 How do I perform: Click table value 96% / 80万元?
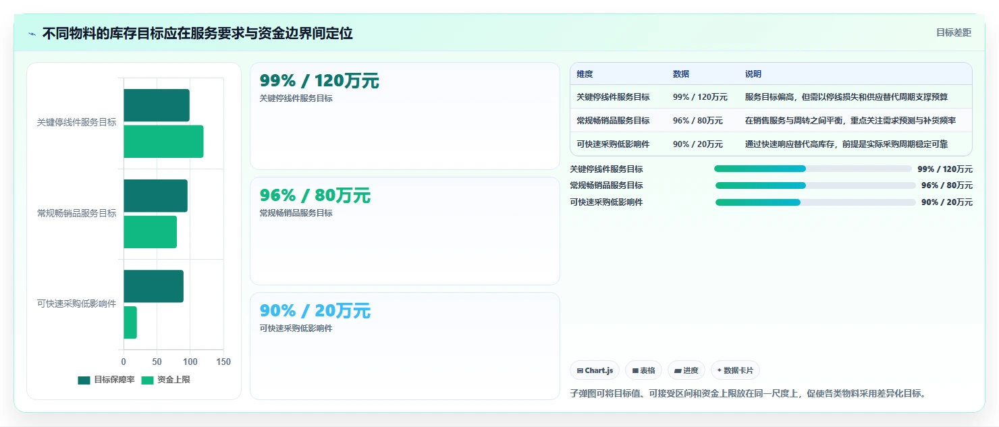tap(698, 121)
